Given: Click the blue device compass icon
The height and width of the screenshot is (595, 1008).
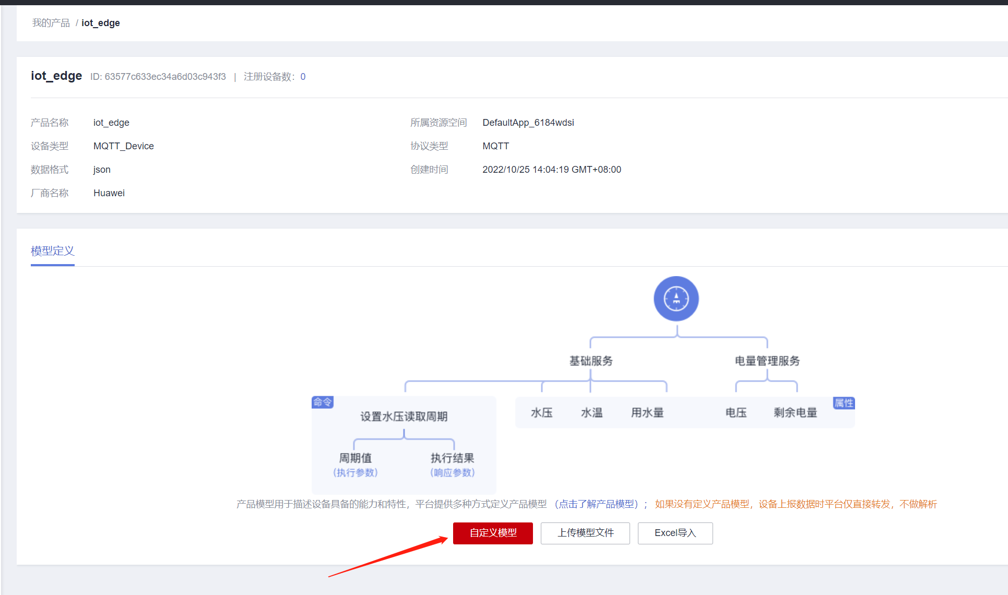Looking at the screenshot, I should point(676,299).
